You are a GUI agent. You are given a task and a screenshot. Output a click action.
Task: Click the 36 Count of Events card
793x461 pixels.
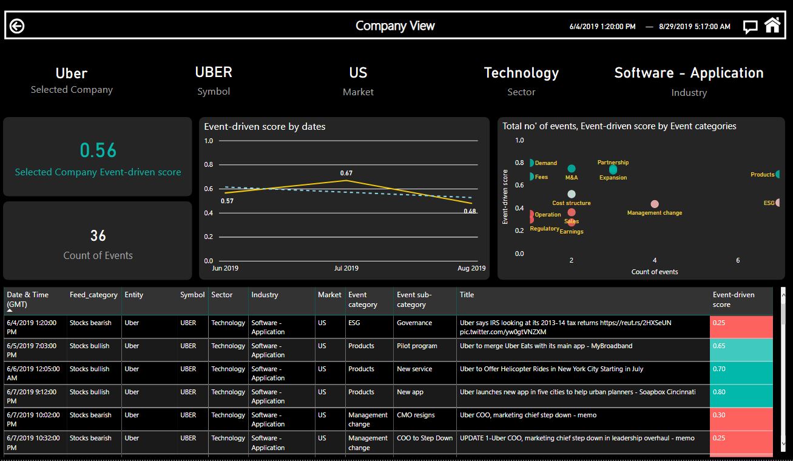coord(98,241)
